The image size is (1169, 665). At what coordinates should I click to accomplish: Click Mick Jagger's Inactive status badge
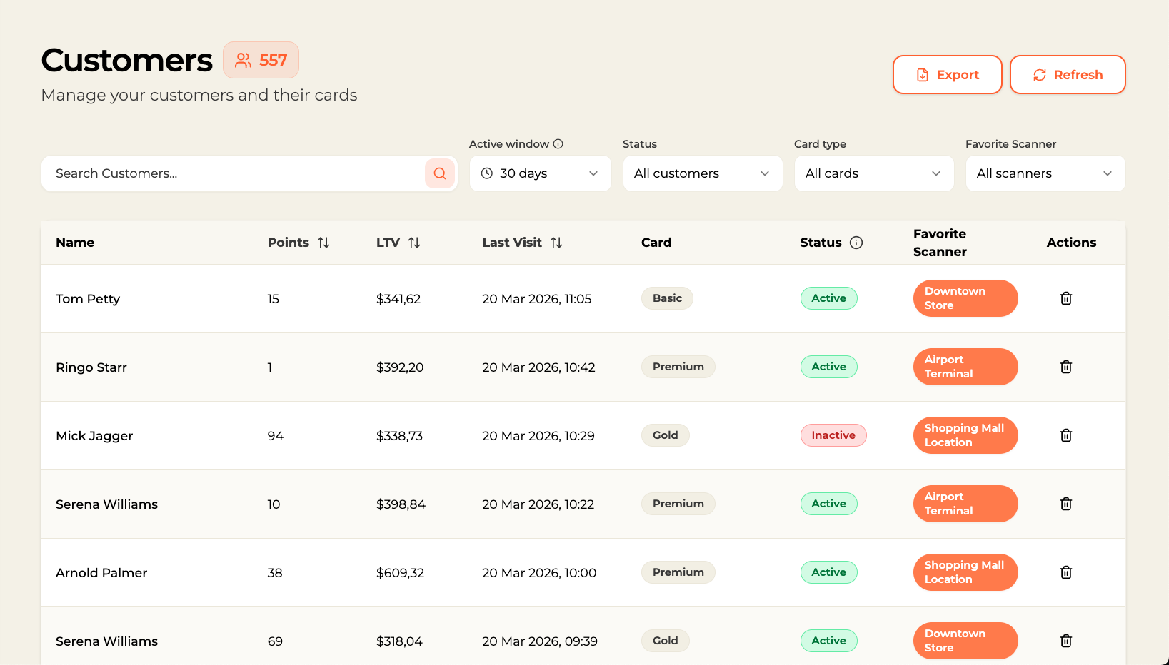(x=833, y=435)
